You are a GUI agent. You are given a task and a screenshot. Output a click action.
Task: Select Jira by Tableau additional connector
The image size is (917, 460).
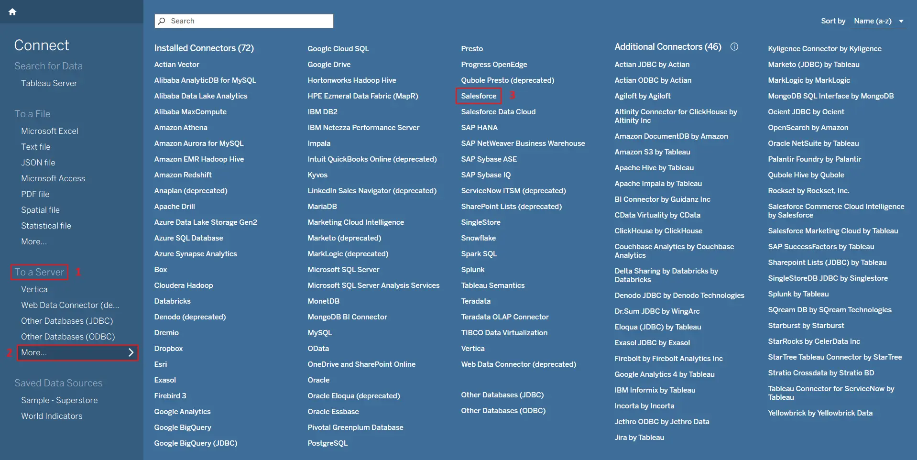(639, 438)
